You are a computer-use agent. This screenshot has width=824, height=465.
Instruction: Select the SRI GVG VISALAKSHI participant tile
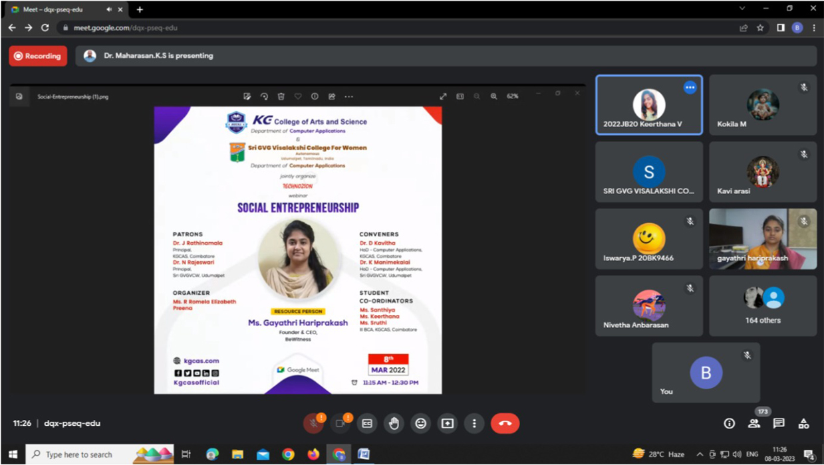pyautogui.click(x=649, y=172)
